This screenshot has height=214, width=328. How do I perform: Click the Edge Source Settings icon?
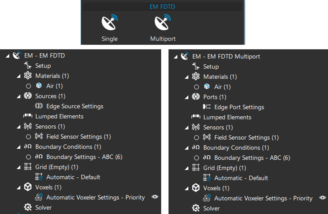(x=39, y=106)
